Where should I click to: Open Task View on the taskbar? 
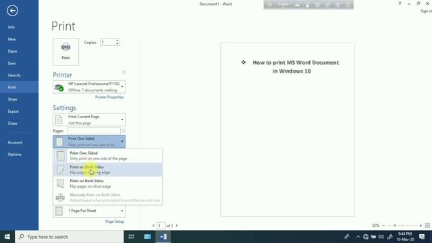click(132, 237)
